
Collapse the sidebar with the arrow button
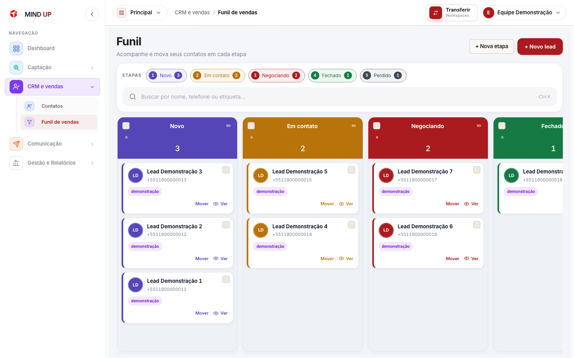point(92,14)
